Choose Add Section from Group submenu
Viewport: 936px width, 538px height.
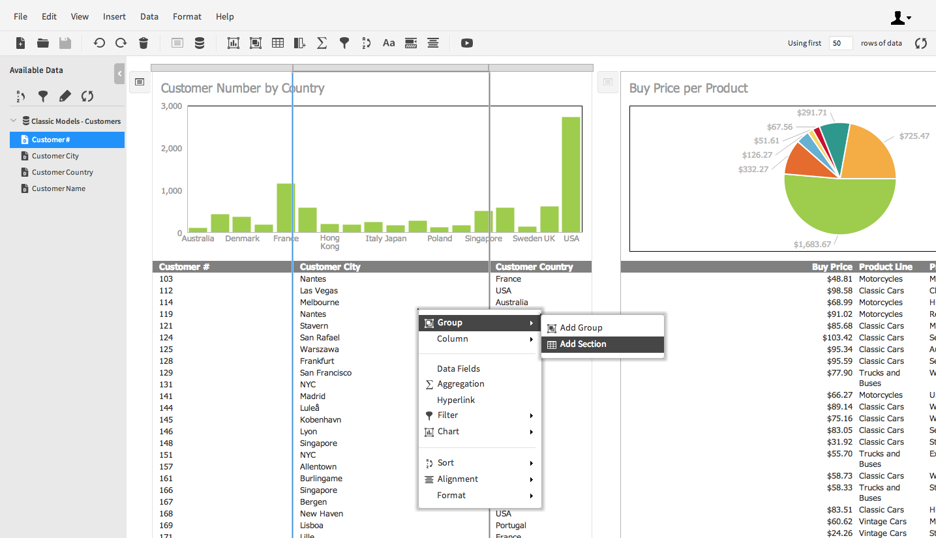point(603,344)
